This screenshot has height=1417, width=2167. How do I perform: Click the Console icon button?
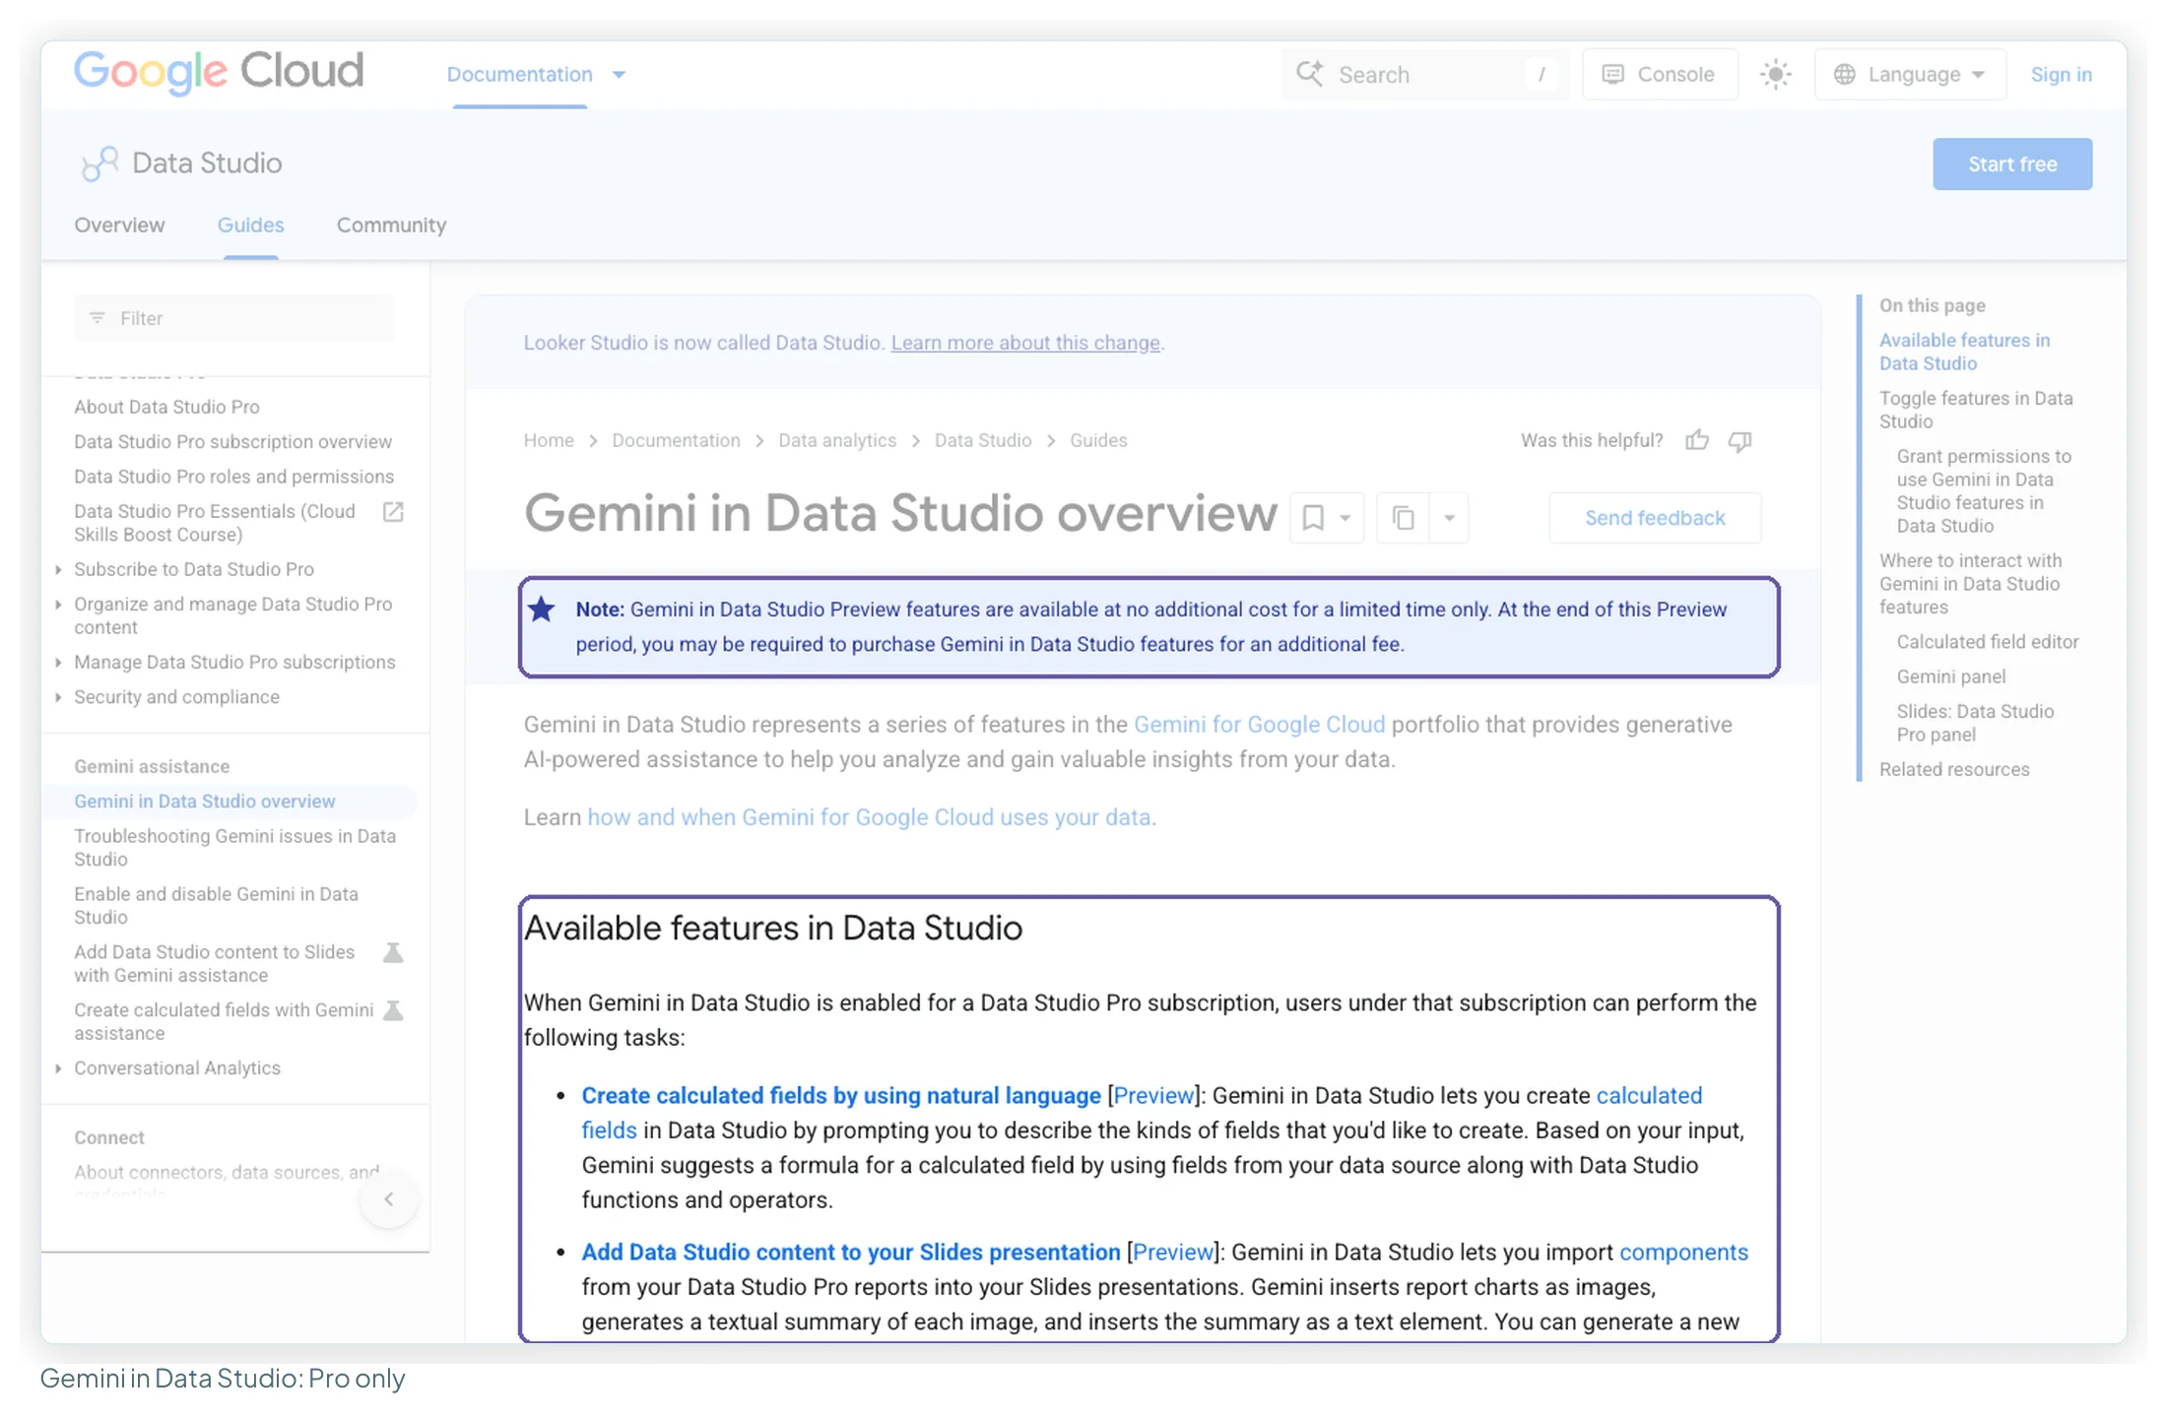pos(1660,74)
